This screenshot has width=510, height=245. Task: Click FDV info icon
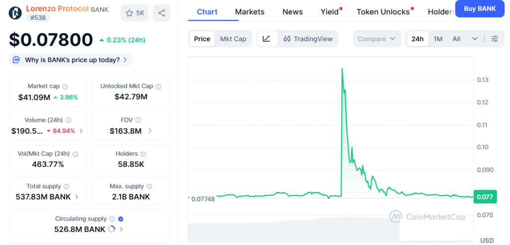pos(138,120)
